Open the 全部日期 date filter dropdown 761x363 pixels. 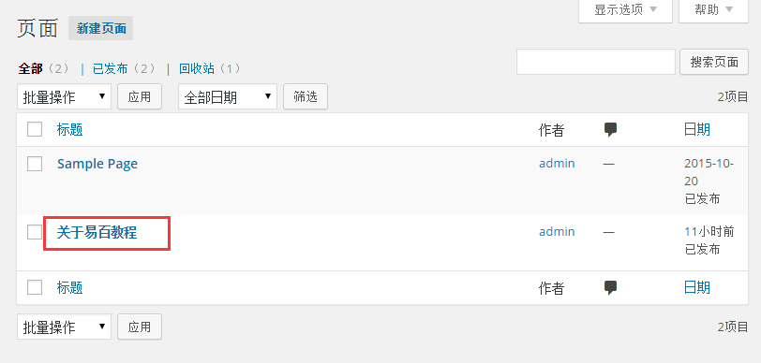tap(228, 96)
